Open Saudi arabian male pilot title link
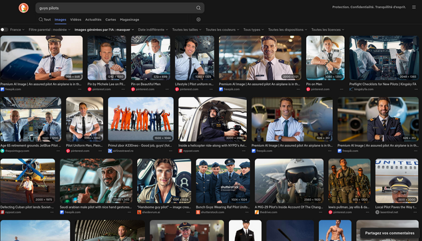422x241 pixels. coord(95,207)
